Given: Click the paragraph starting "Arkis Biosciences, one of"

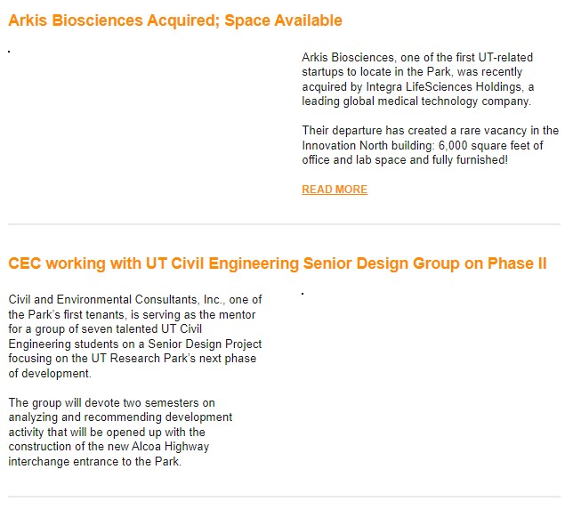Looking at the screenshot, I should [x=417, y=79].
